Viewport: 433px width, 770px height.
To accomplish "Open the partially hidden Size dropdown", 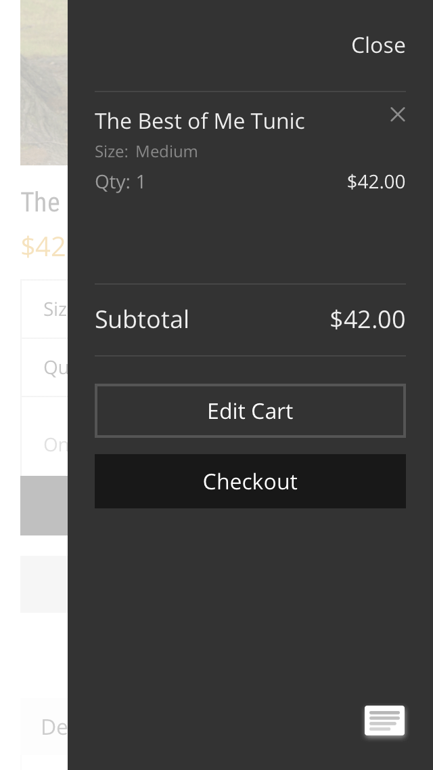I will point(44,309).
